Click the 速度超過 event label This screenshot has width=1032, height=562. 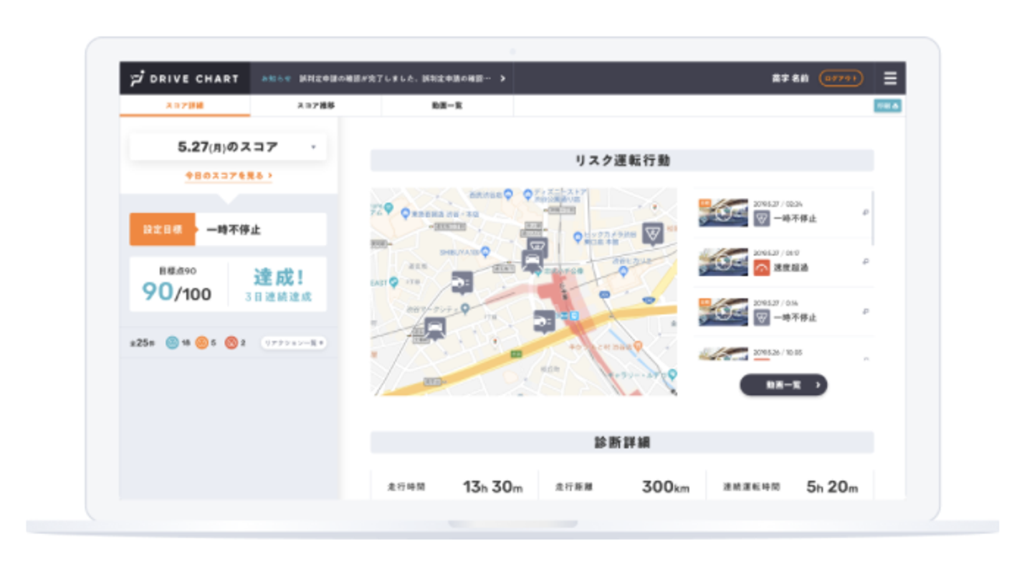pyautogui.click(x=792, y=268)
